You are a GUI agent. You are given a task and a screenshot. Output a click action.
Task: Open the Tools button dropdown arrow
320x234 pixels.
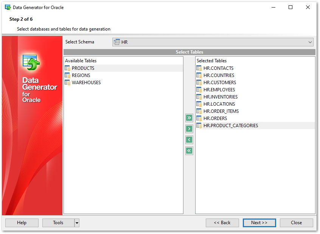click(x=77, y=223)
